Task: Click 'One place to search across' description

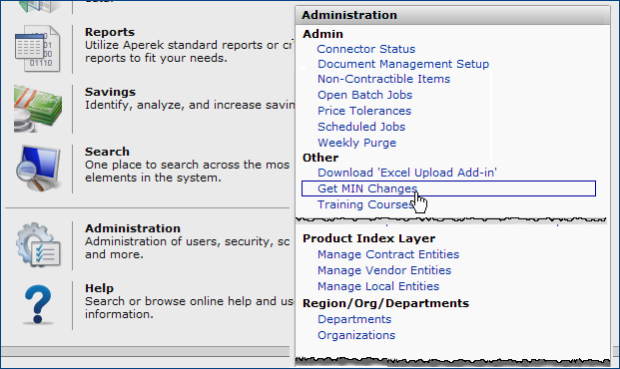Action: coord(187,172)
